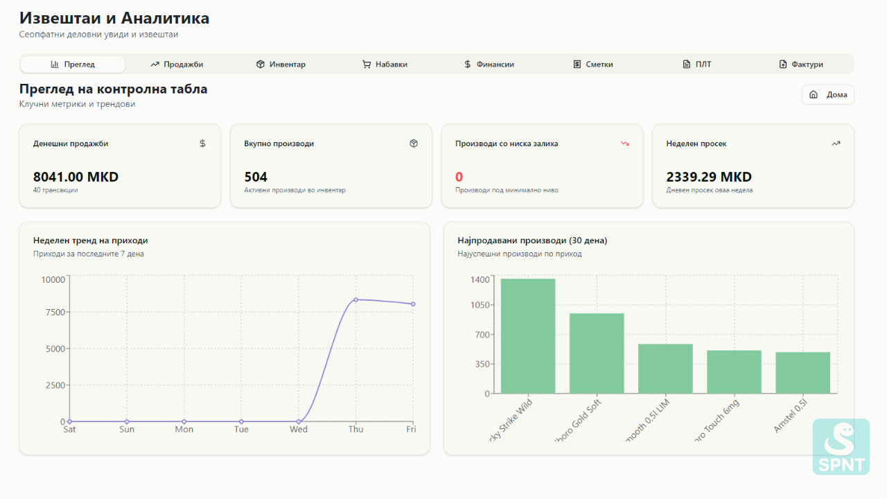Select the Финансии tab

489,64
